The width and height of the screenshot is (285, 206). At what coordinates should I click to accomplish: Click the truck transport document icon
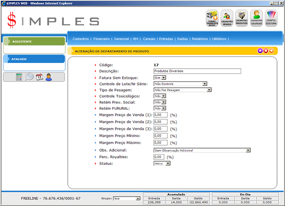pyautogui.click(x=212, y=19)
